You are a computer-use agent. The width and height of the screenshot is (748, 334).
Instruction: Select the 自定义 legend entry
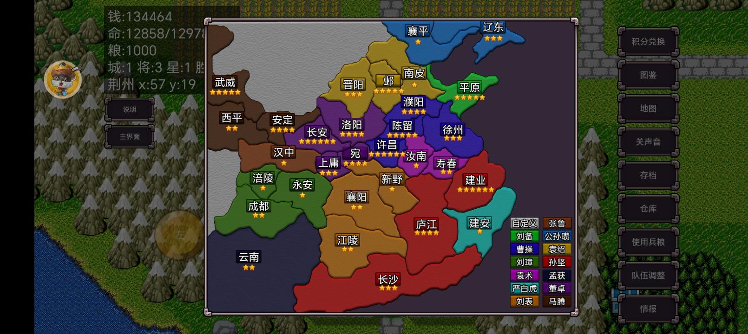point(525,224)
